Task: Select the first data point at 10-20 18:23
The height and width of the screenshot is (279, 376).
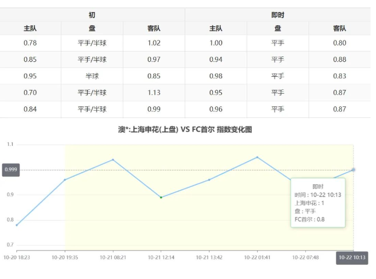Action: [16, 225]
